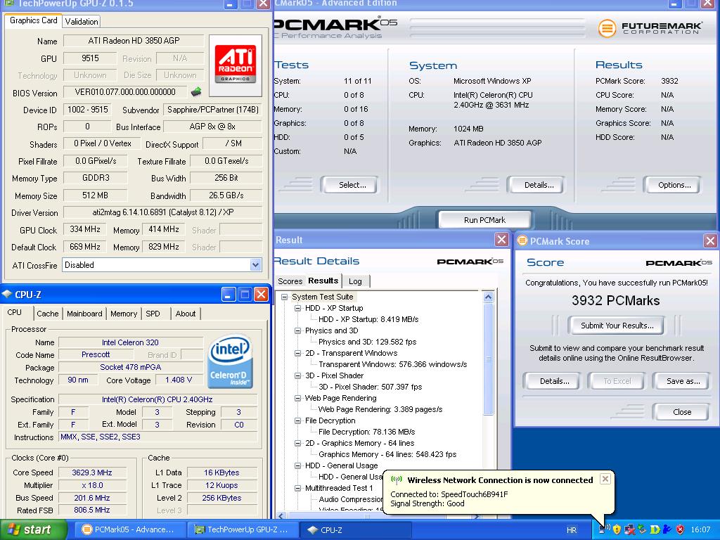This screenshot has height=540, width=720.
Task: Switch to PCMark05 taskbar button
Action: point(130,529)
